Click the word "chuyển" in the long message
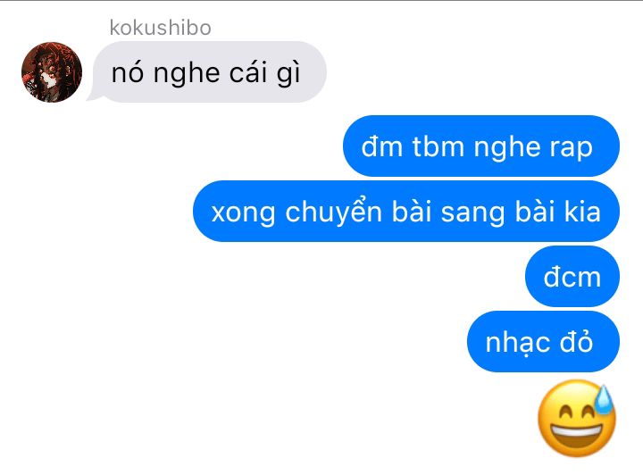 coord(334,212)
